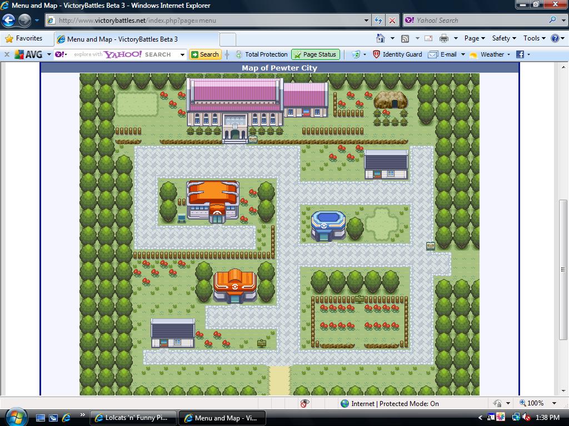Click the Read Mail envelope icon

[428, 38]
